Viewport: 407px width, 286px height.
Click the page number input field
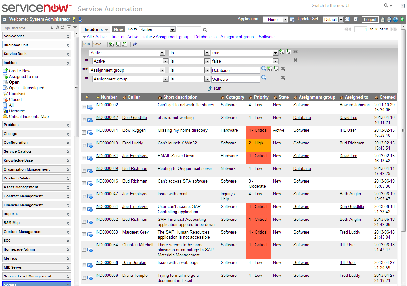pos(361,29)
